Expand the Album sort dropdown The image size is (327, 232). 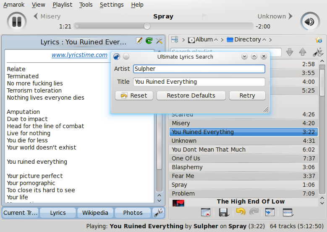tap(216, 39)
